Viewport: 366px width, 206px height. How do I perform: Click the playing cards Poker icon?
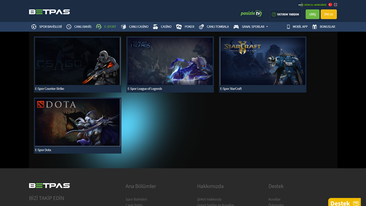179,27
